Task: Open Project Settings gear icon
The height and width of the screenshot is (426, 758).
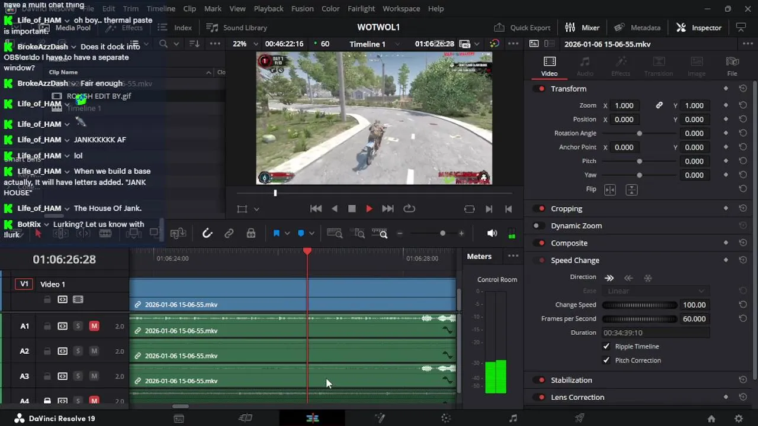Action: pyautogui.click(x=738, y=419)
